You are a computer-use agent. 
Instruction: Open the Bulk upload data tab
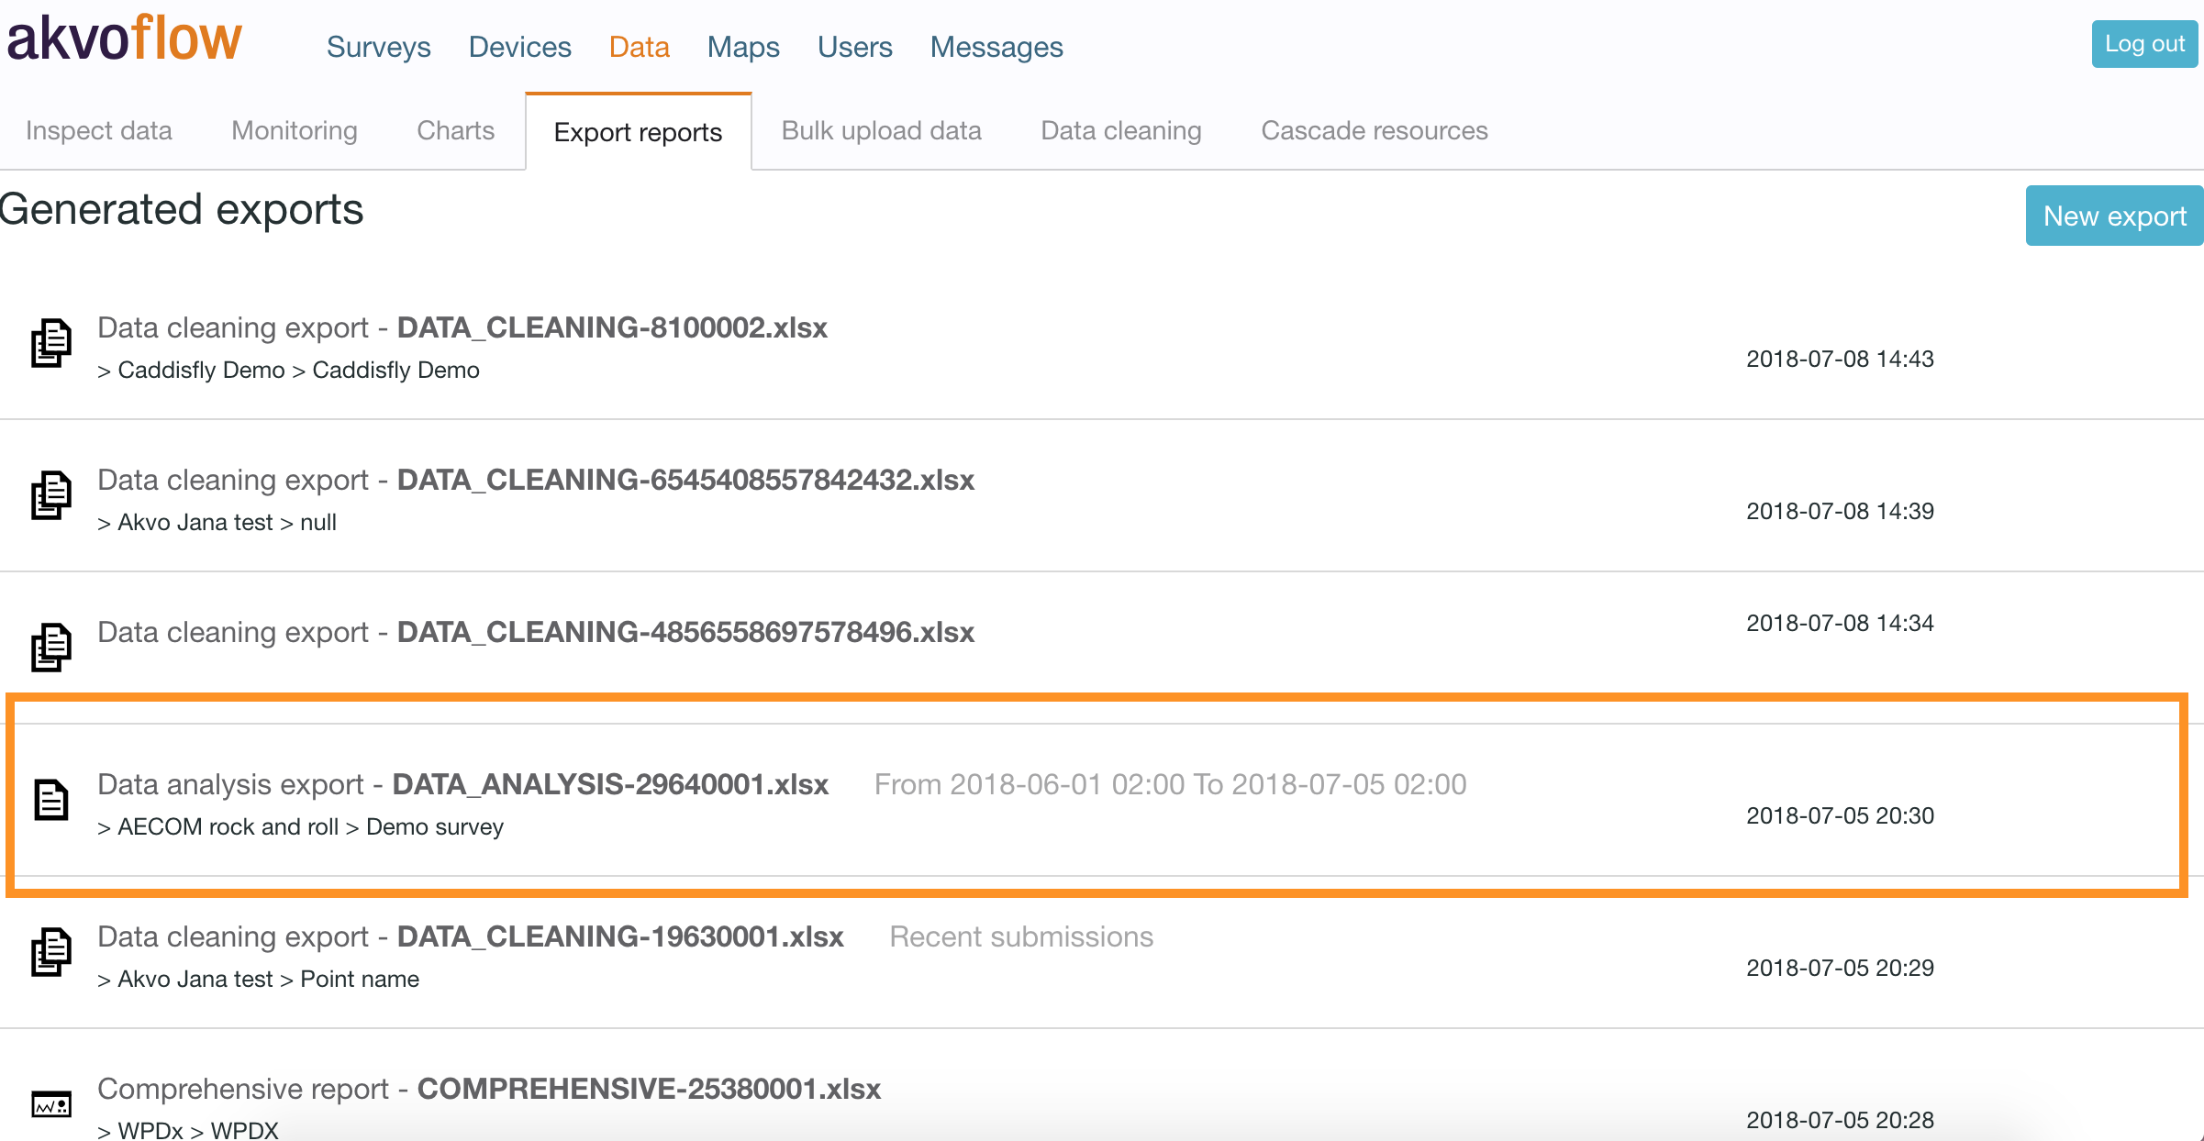(881, 130)
